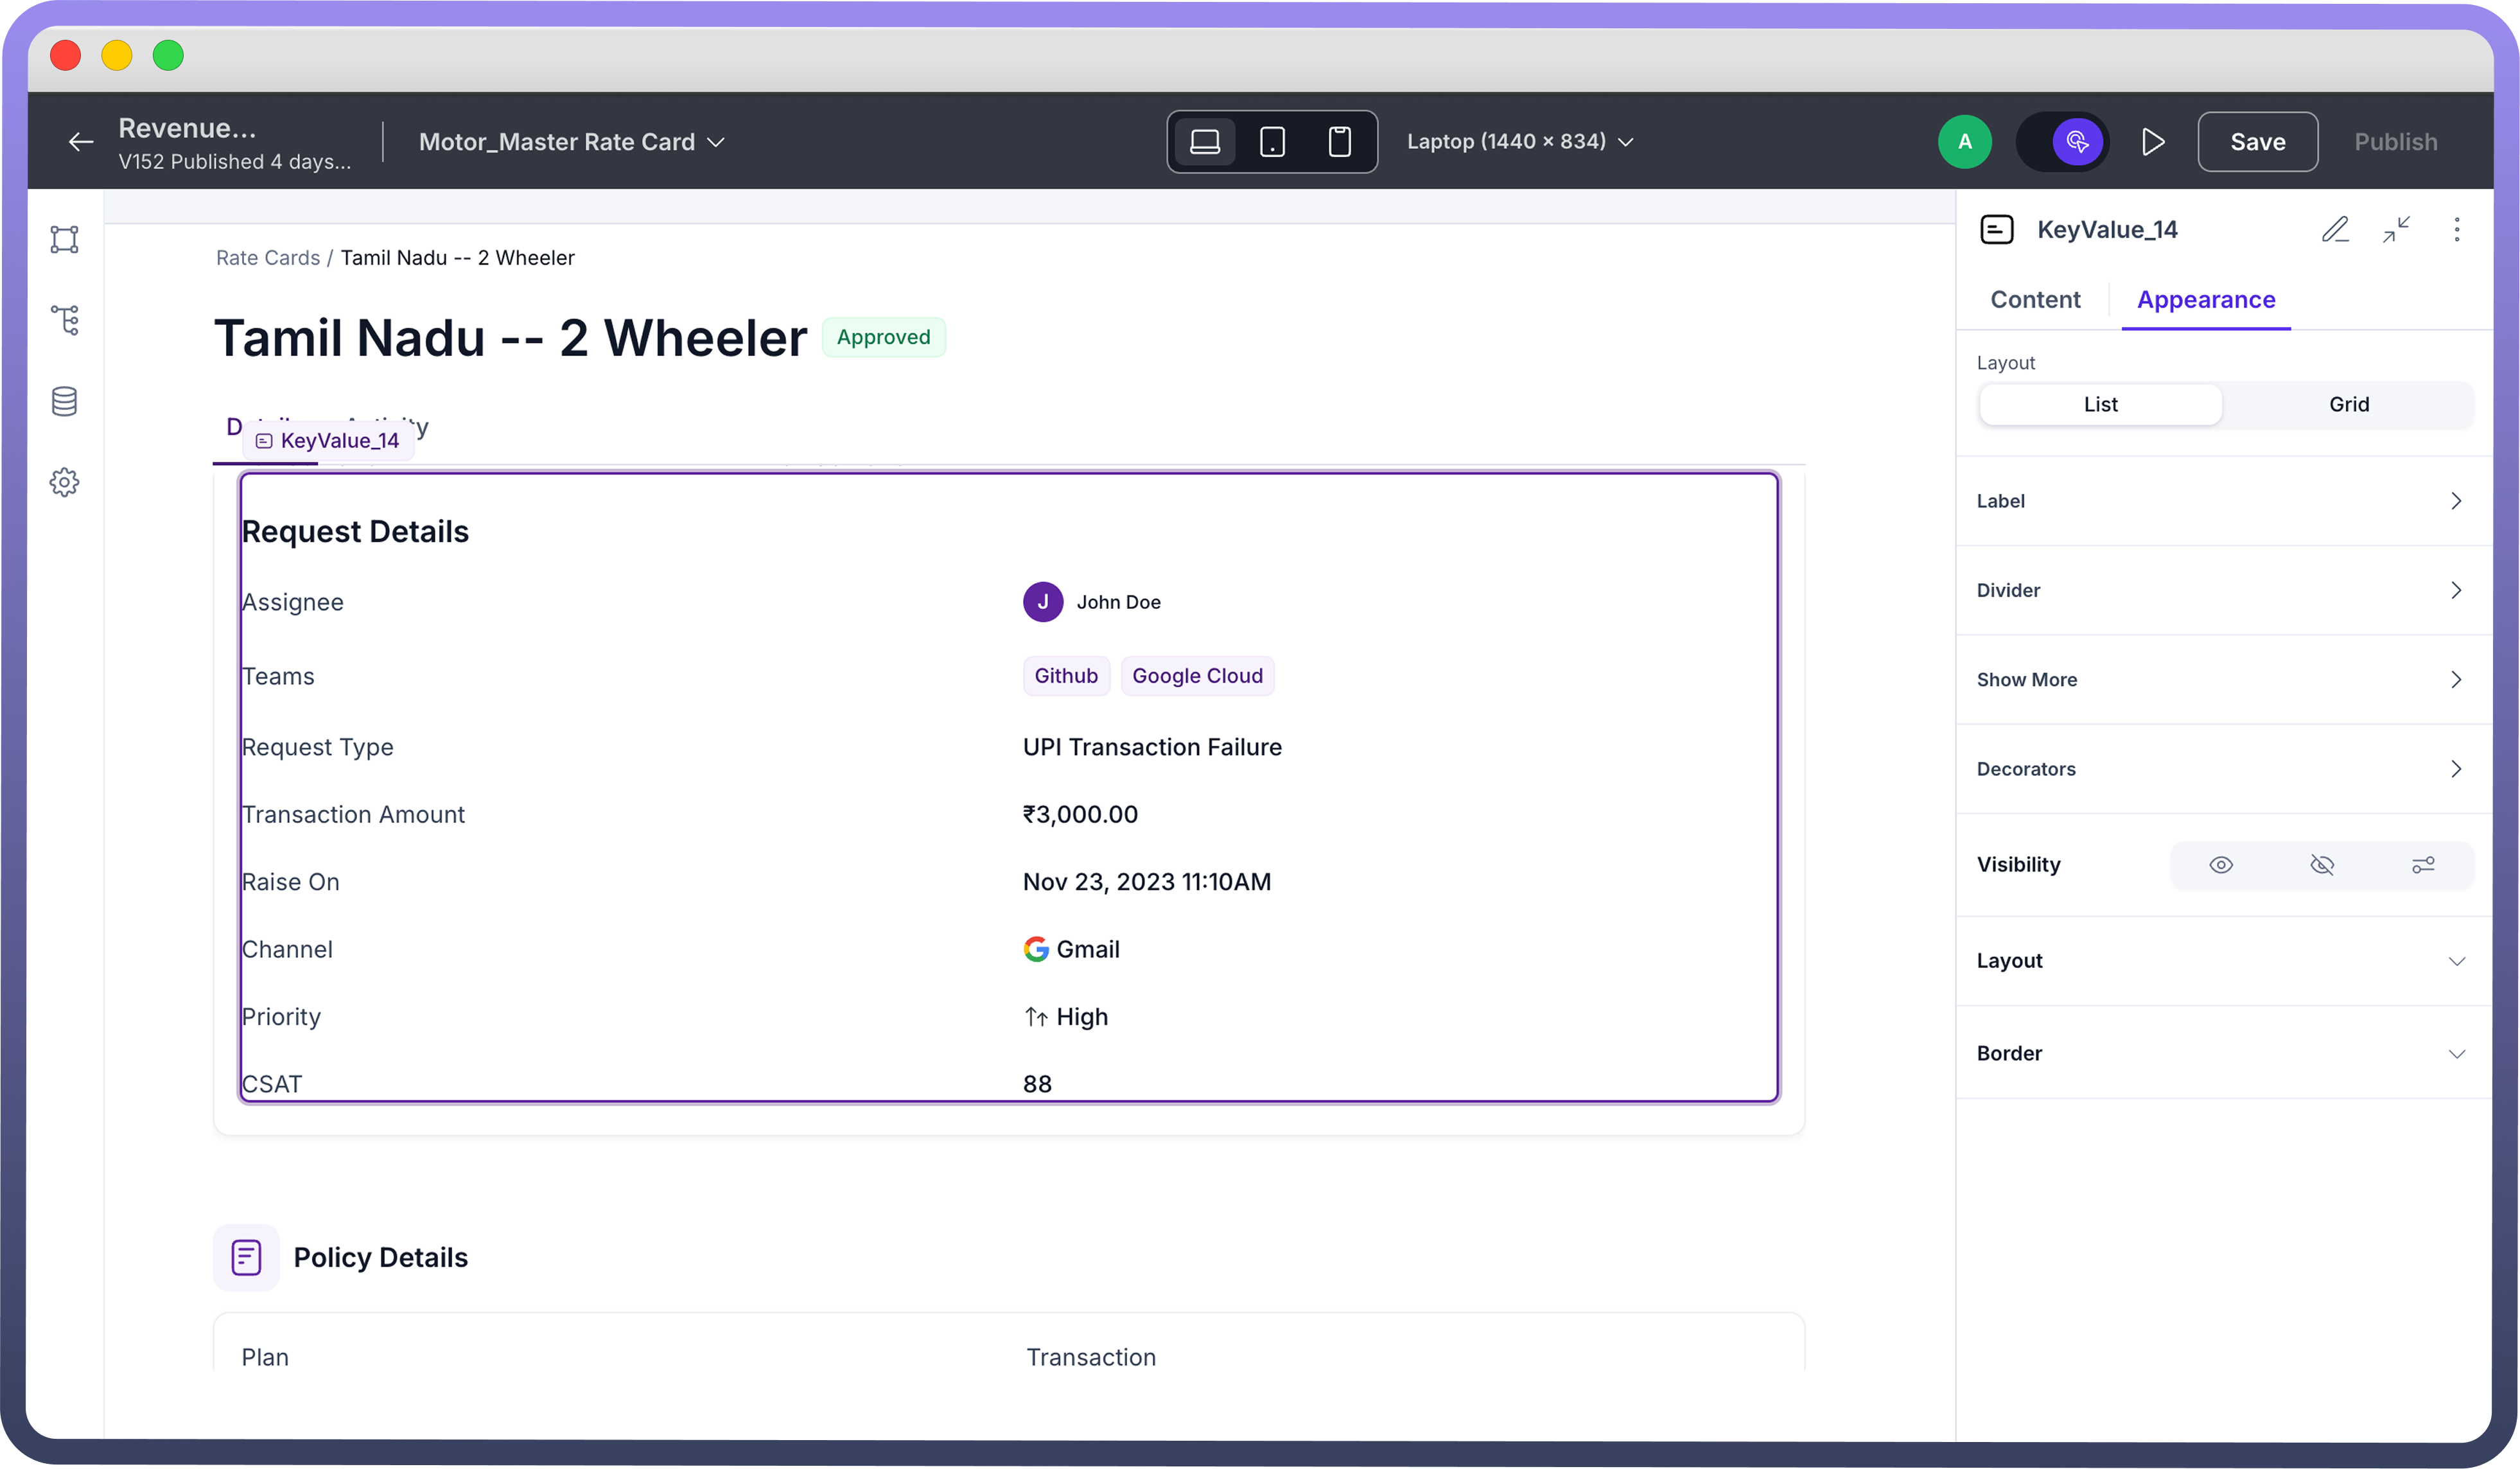Toggle the interaction mode switch in header
This screenshot has height=1469, width=2520.
tap(2064, 142)
